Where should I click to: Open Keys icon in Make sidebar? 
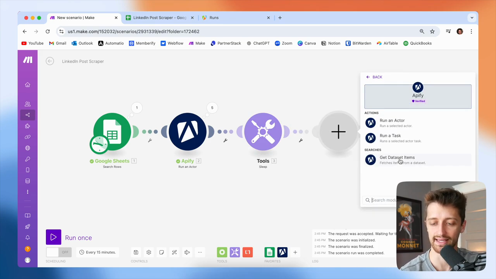[x=28, y=159]
